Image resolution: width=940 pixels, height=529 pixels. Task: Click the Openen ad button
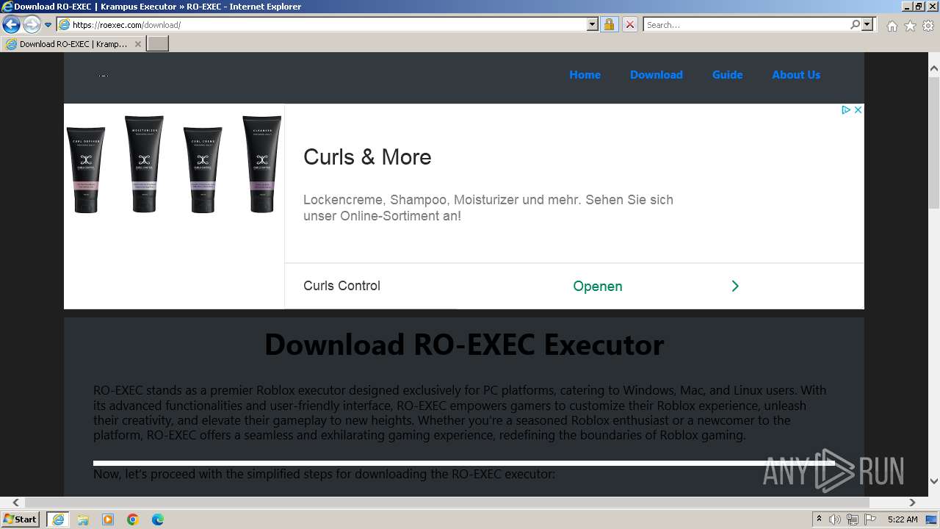[598, 287]
